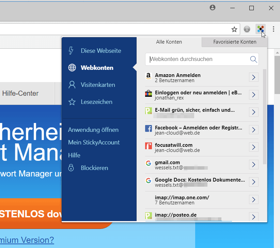Click the globe icon for Webkonten
Screen dimensions: 280x248
point(72,68)
